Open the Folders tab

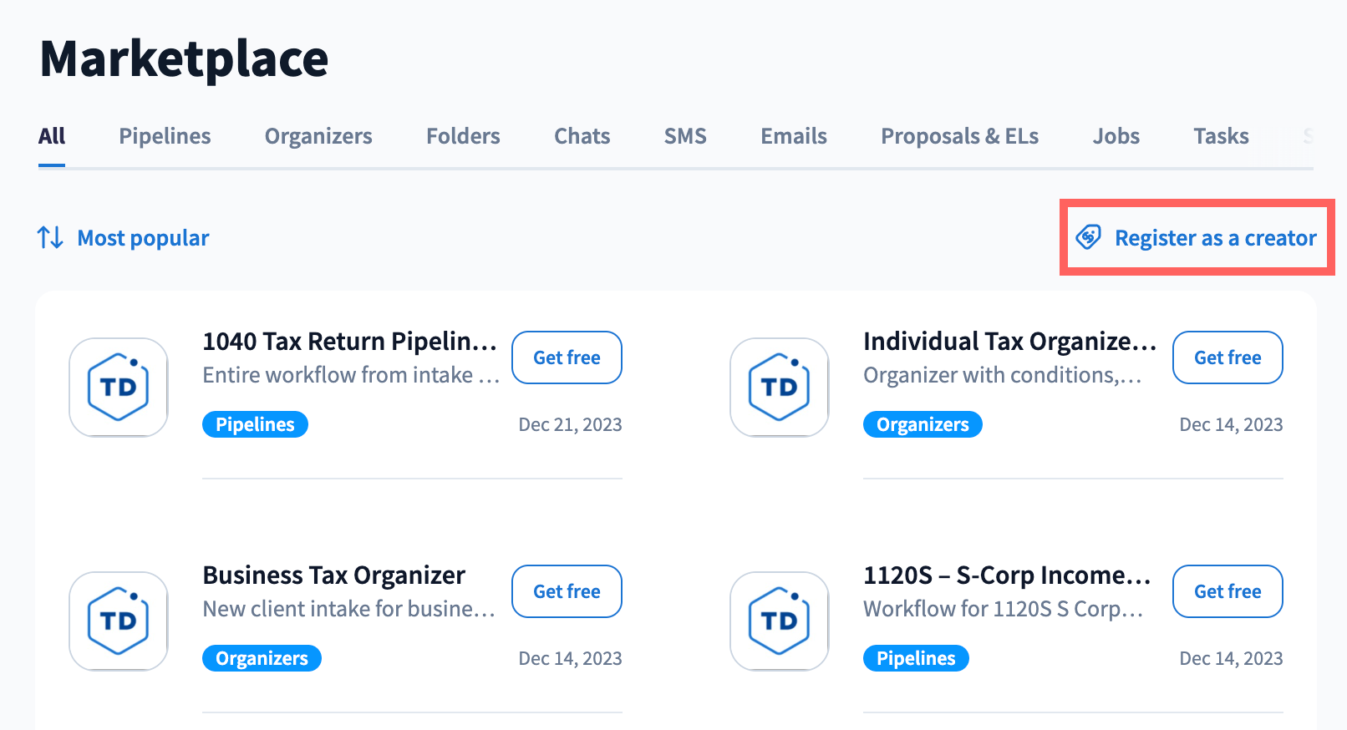pos(463,136)
